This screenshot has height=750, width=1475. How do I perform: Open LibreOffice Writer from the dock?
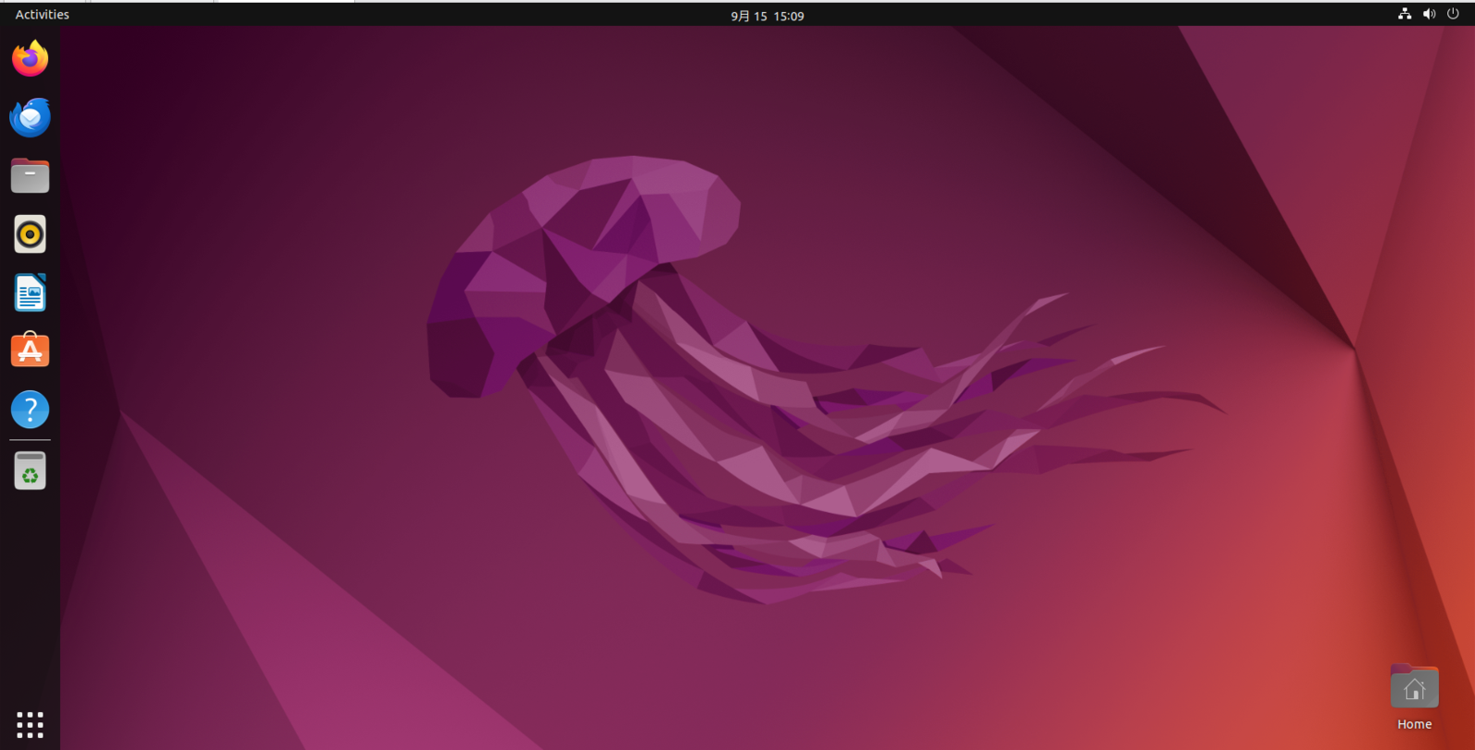(30, 292)
